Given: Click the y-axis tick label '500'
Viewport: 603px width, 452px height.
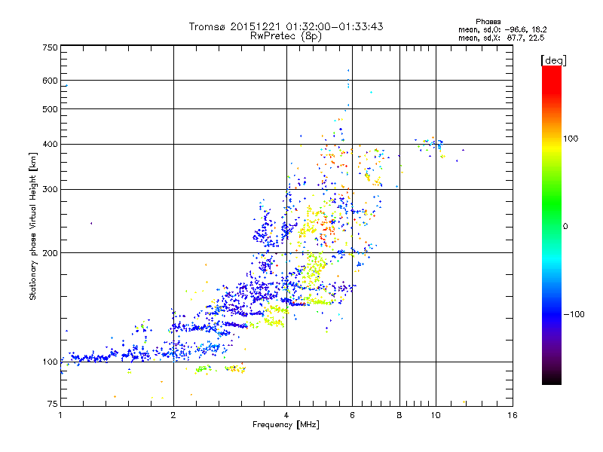Looking at the screenshot, I should (51, 109).
